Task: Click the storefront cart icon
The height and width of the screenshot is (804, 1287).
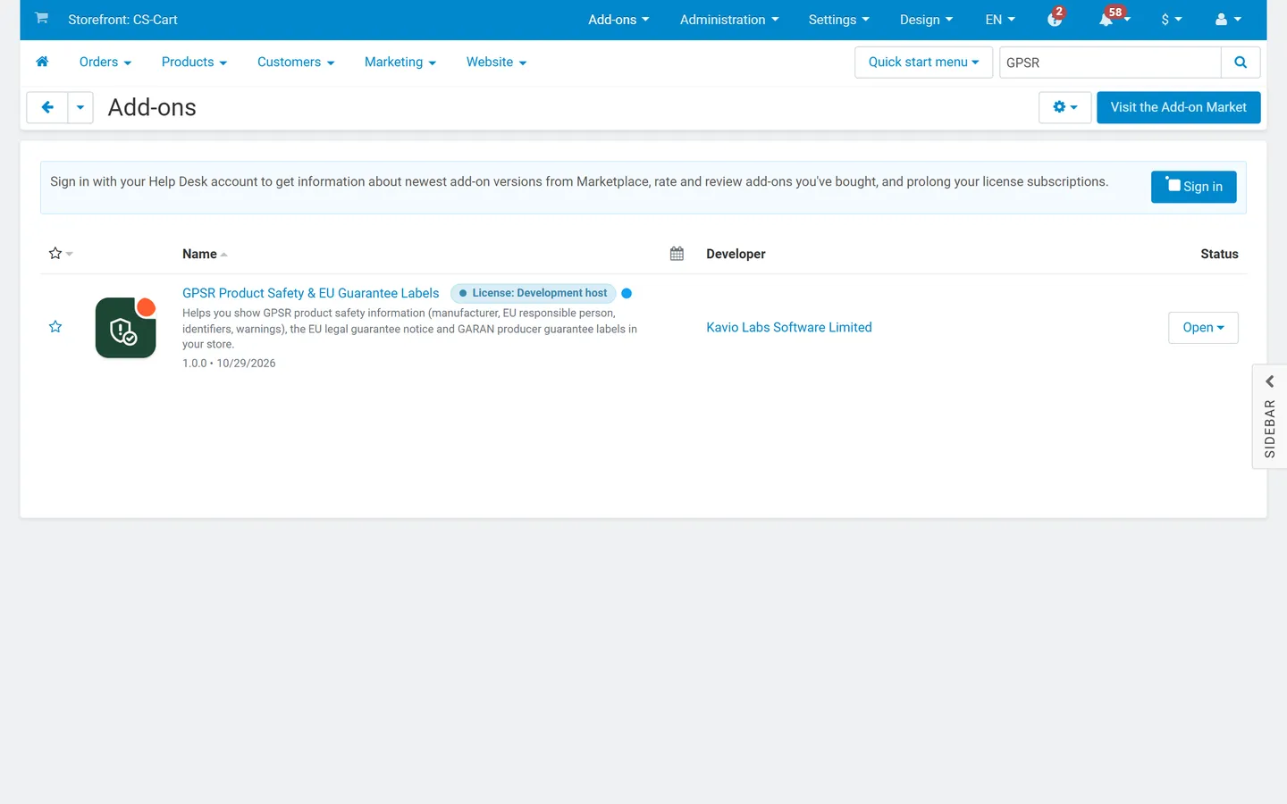Action: (41, 19)
